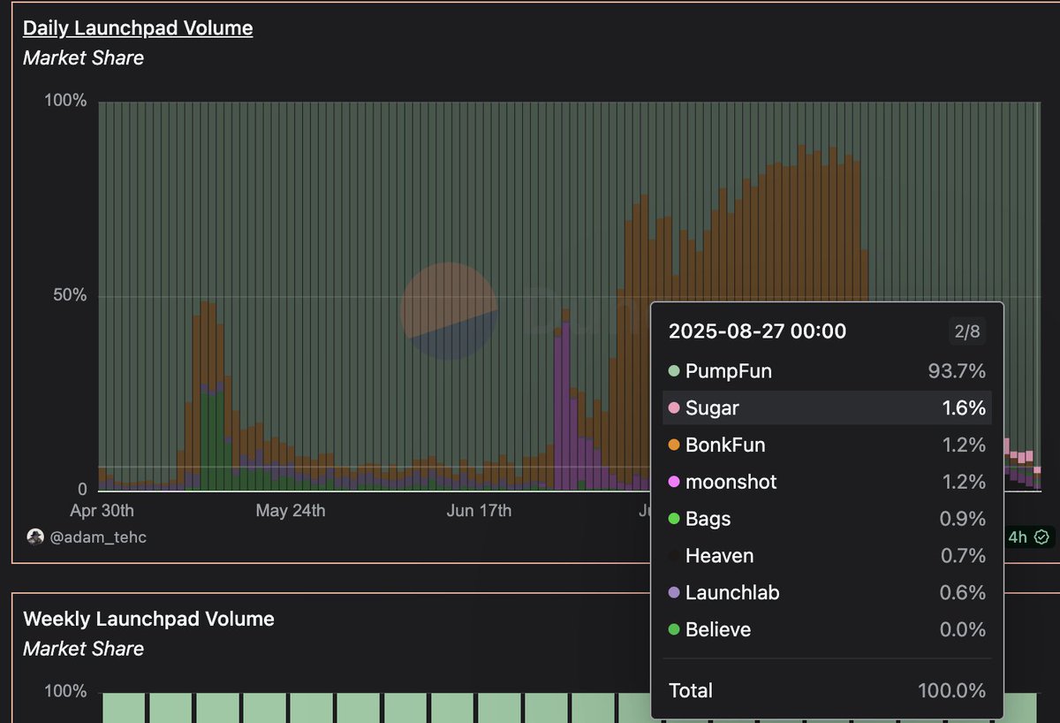Select the Believe green legend dot
1060x723 pixels.
(674, 630)
